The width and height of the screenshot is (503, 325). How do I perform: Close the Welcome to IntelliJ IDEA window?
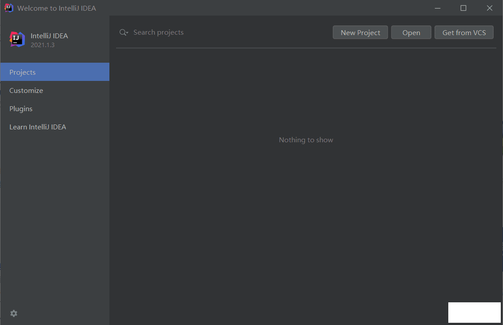point(489,8)
